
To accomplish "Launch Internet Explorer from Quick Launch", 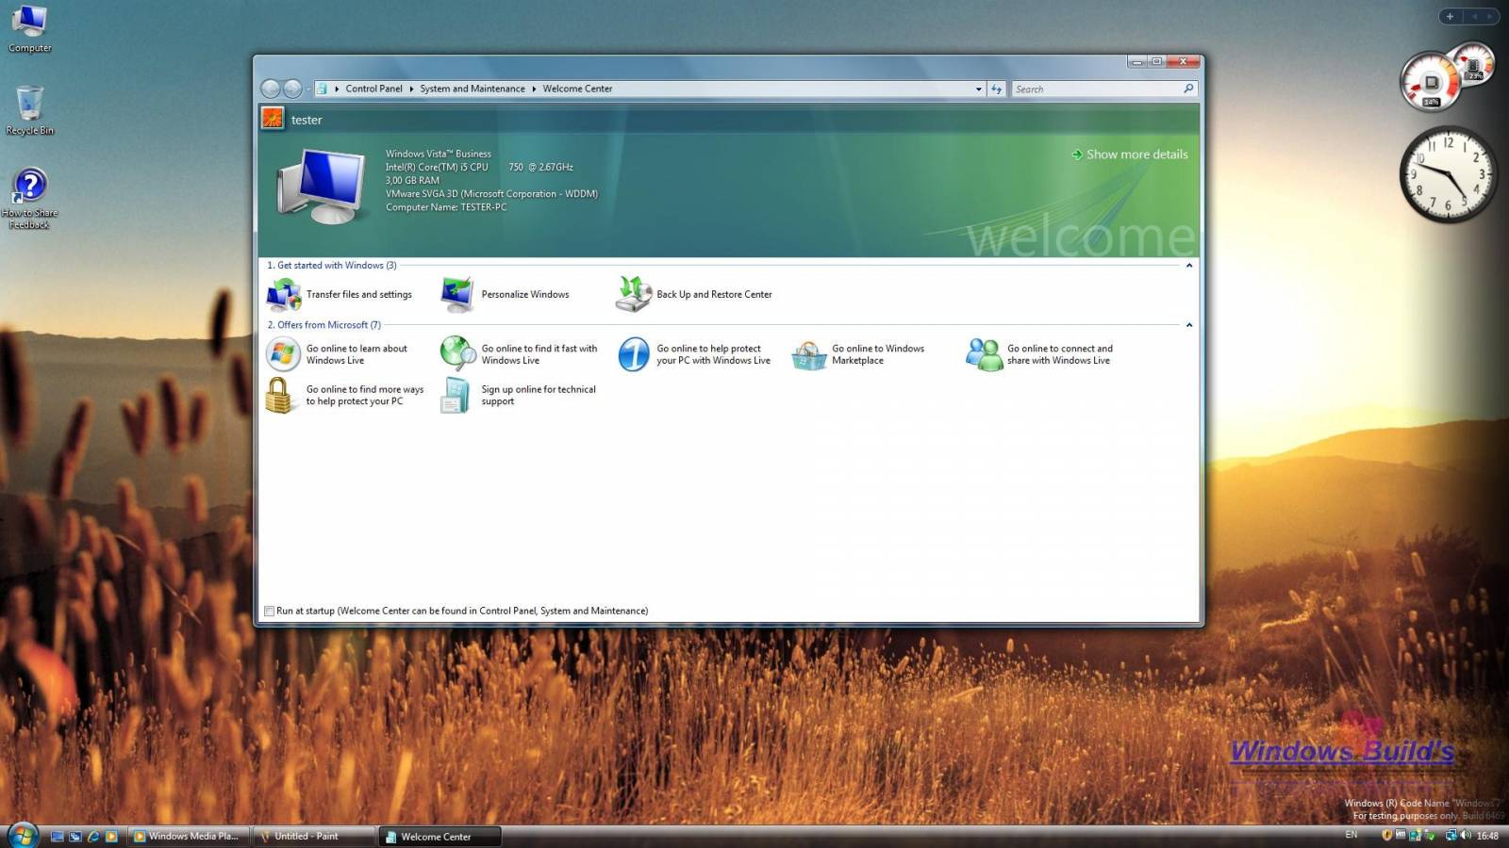I will (93, 836).
